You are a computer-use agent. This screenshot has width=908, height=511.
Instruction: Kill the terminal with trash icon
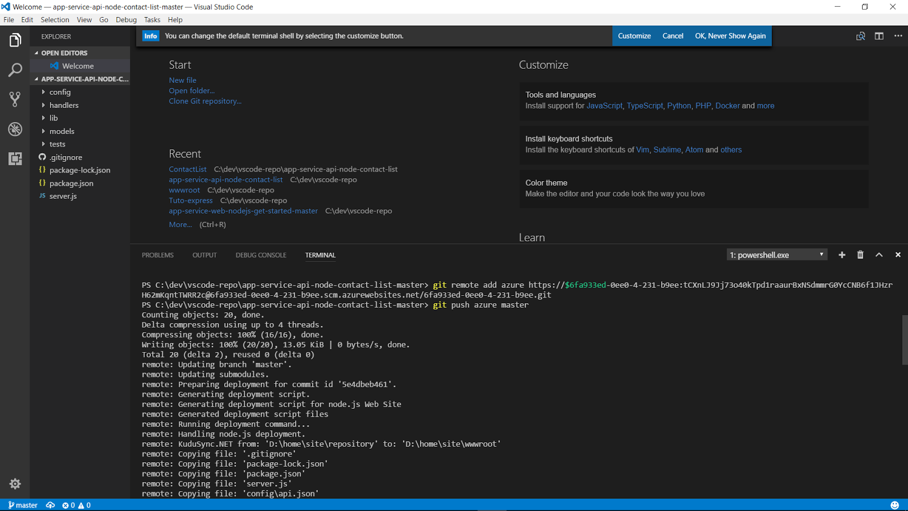pos(860,255)
